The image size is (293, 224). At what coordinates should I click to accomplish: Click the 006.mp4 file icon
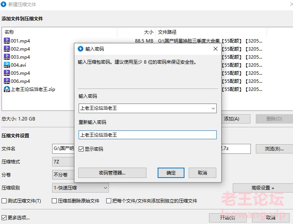click(7, 81)
